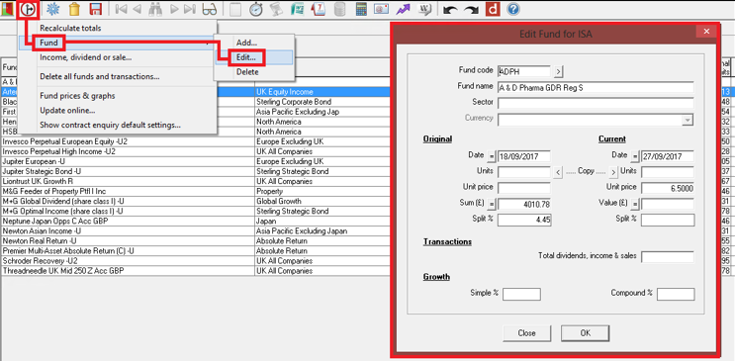Choose 'Add...' in the Fund submenu
735x361 pixels.
pos(254,43)
